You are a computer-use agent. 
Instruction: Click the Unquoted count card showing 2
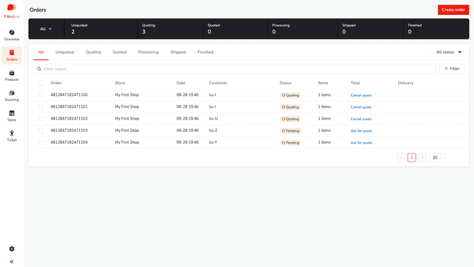pyautogui.click(x=101, y=29)
